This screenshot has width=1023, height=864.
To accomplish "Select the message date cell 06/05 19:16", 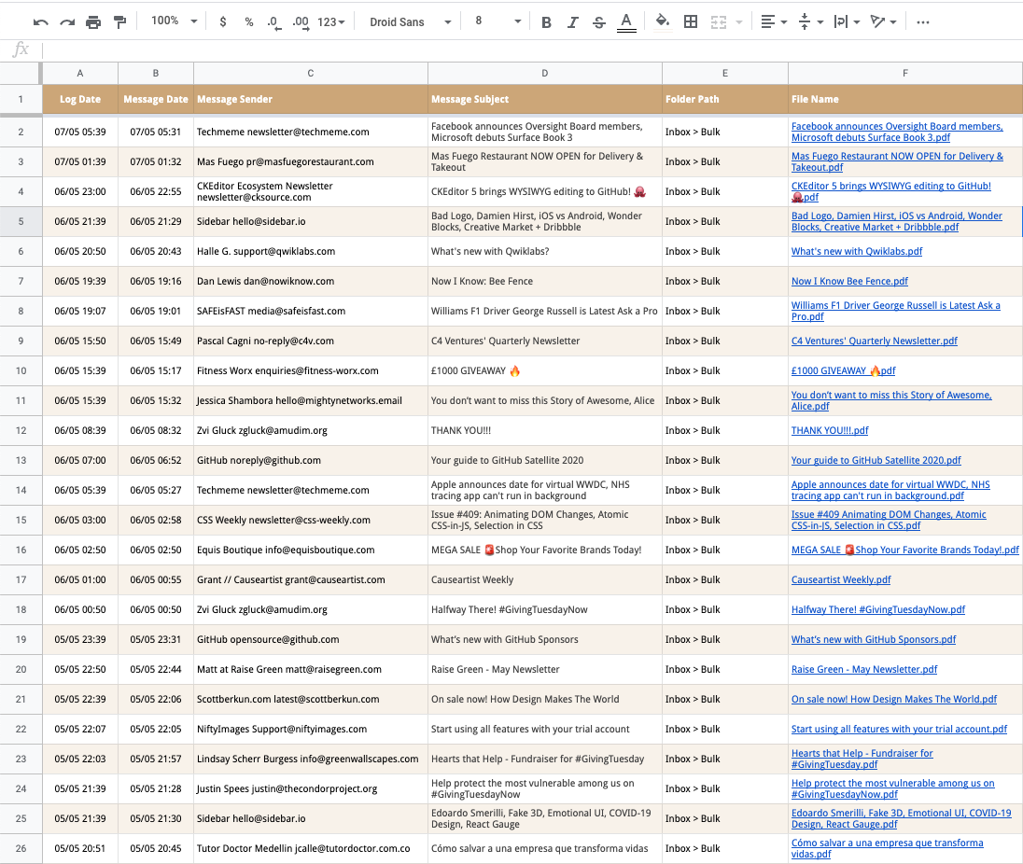I will pyautogui.click(x=156, y=282).
